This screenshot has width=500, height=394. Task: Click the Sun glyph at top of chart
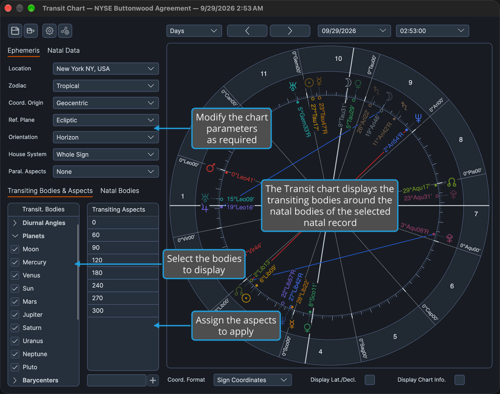tap(309, 83)
